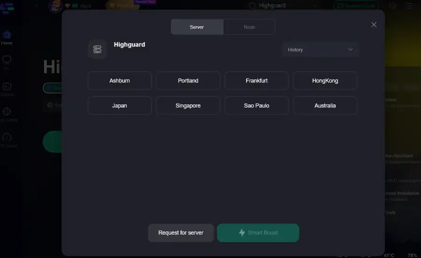421x258 pixels.
Task: Click the Request for server button
Action: click(x=181, y=233)
